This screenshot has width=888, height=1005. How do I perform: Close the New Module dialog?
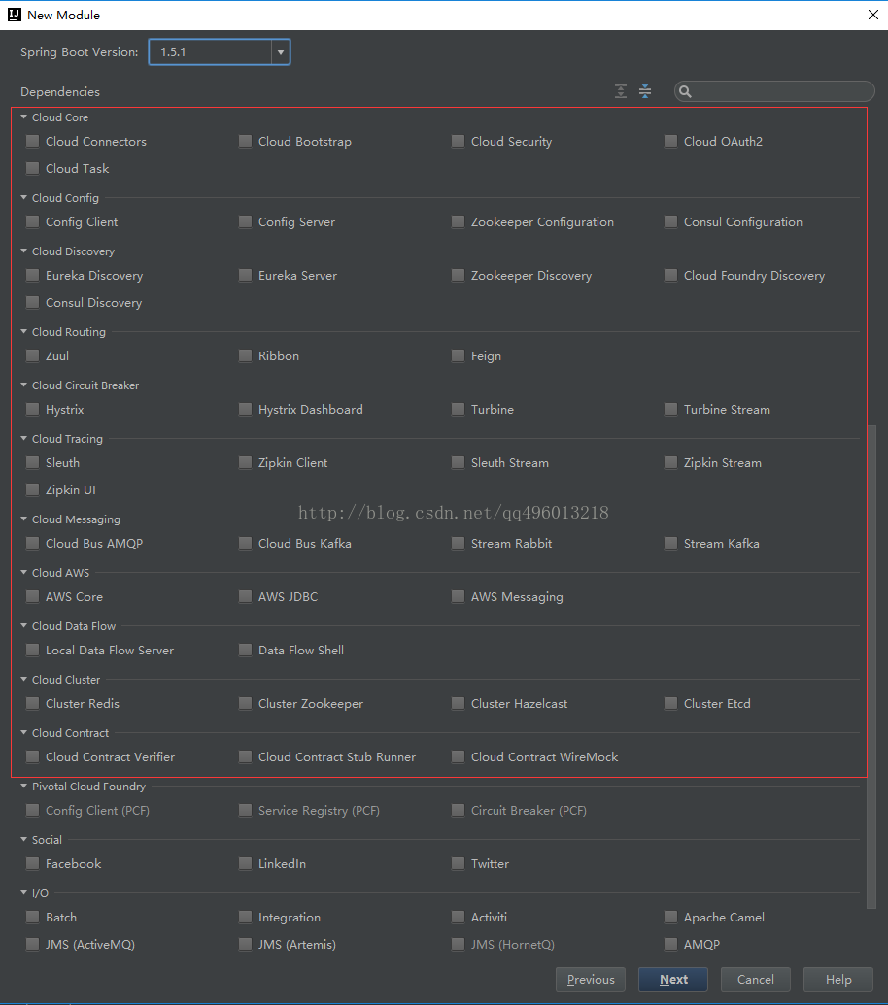click(872, 15)
